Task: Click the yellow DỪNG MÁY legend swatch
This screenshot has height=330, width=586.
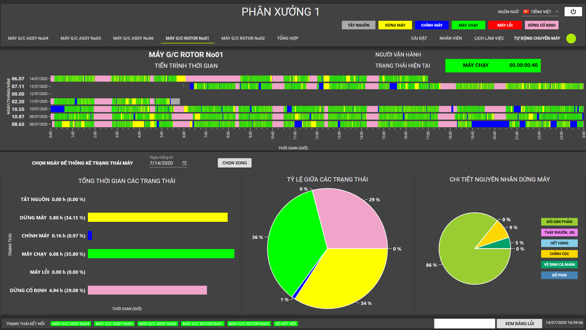Action: tap(395, 25)
